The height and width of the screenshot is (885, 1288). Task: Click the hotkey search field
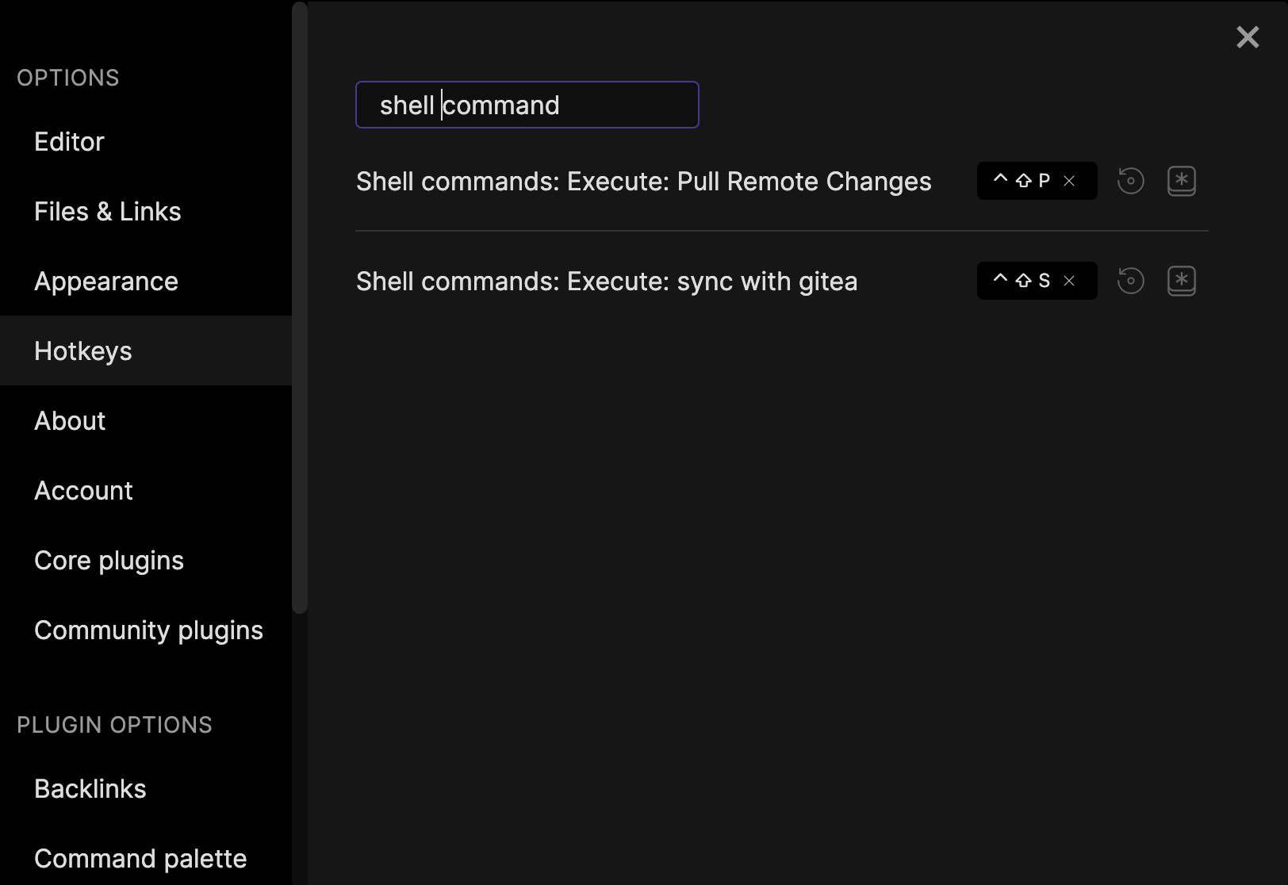point(527,105)
